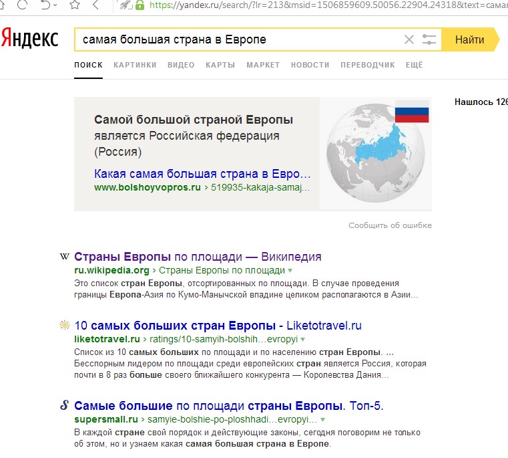
Task: Open supersmall.ru domain link
Action: tap(106, 419)
